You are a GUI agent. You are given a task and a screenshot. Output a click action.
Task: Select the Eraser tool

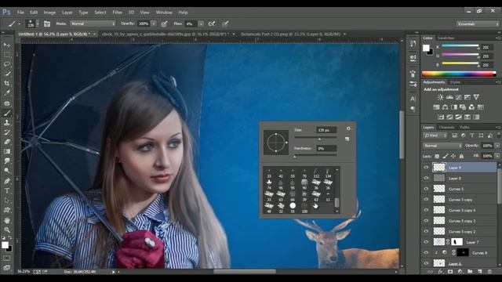7,142
